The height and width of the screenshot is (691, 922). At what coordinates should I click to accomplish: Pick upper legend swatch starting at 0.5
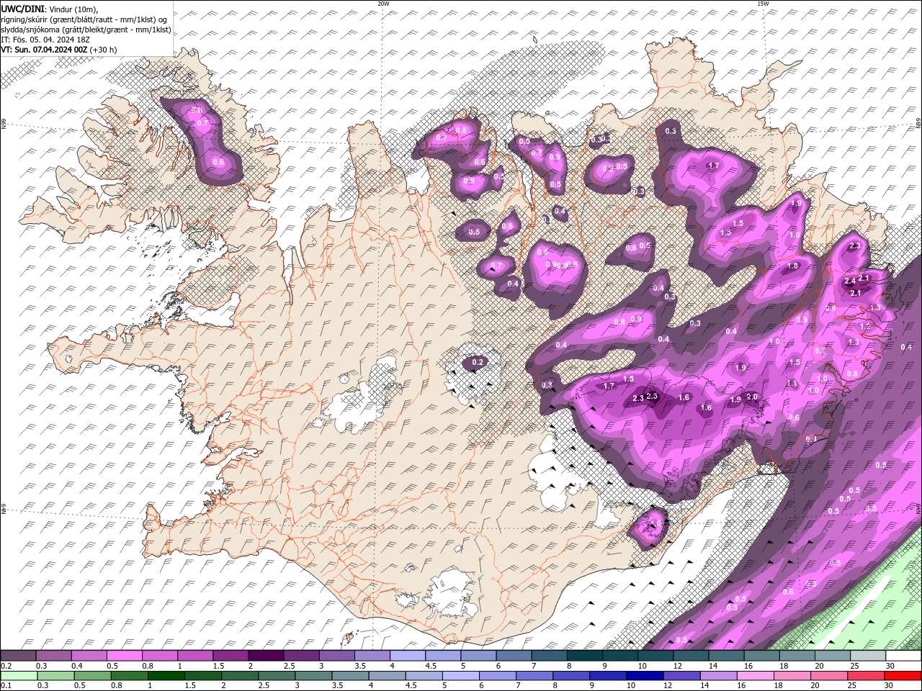pyautogui.click(x=124, y=656)
